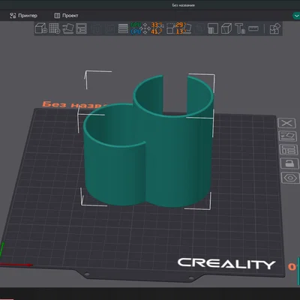Image resolution: width=300 pixels, height=300 pixels.
Task: Arrange all objects using toolbar icon
Action: (x=81, y=28)
